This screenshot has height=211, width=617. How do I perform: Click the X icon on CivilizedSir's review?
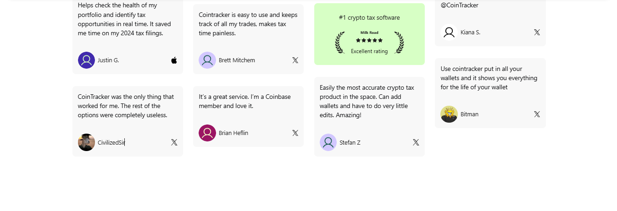click(174, 142)
